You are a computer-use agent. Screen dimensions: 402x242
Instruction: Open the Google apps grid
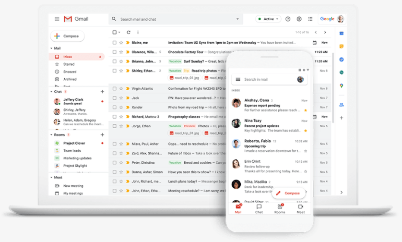[x=310, y=19]
